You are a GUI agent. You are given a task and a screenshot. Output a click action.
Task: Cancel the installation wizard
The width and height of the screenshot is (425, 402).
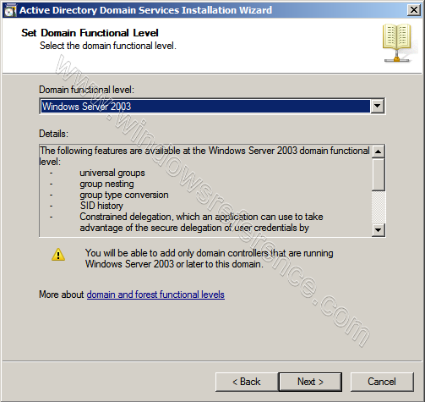pos(382,382)
